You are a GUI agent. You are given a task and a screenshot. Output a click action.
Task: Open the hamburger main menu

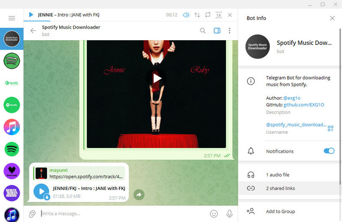coord(12,18)
